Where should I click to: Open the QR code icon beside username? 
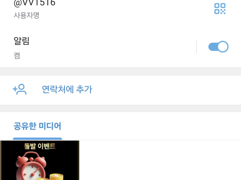point(220,9)
